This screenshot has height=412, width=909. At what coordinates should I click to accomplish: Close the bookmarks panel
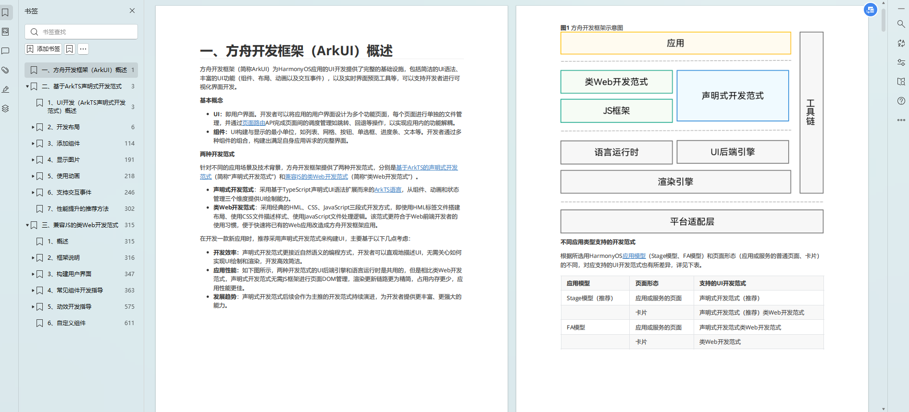pyautogui.click(x=132, y=11)
